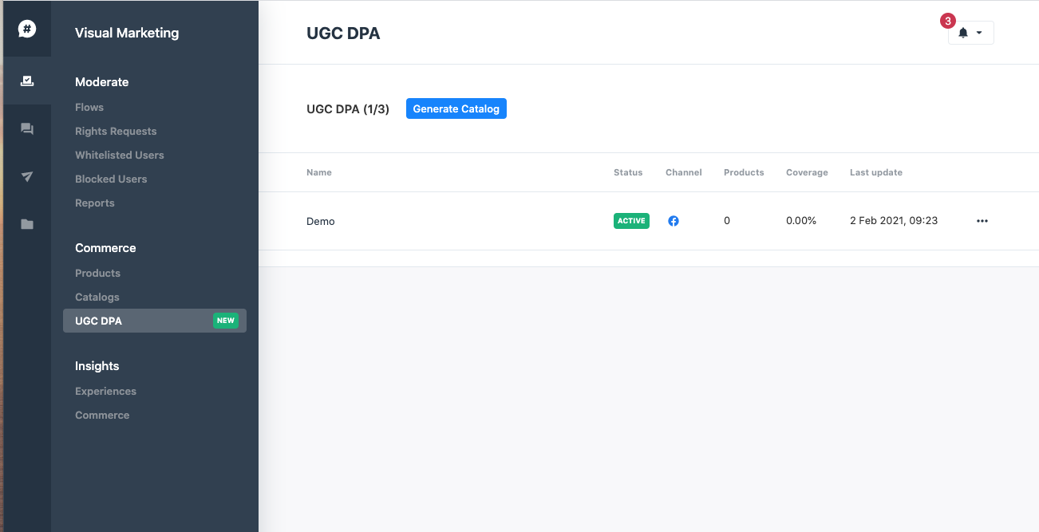Open the chat bubbles icon in rail
1039x532 pixels.
pyautogui.click(x=27, y=129)
